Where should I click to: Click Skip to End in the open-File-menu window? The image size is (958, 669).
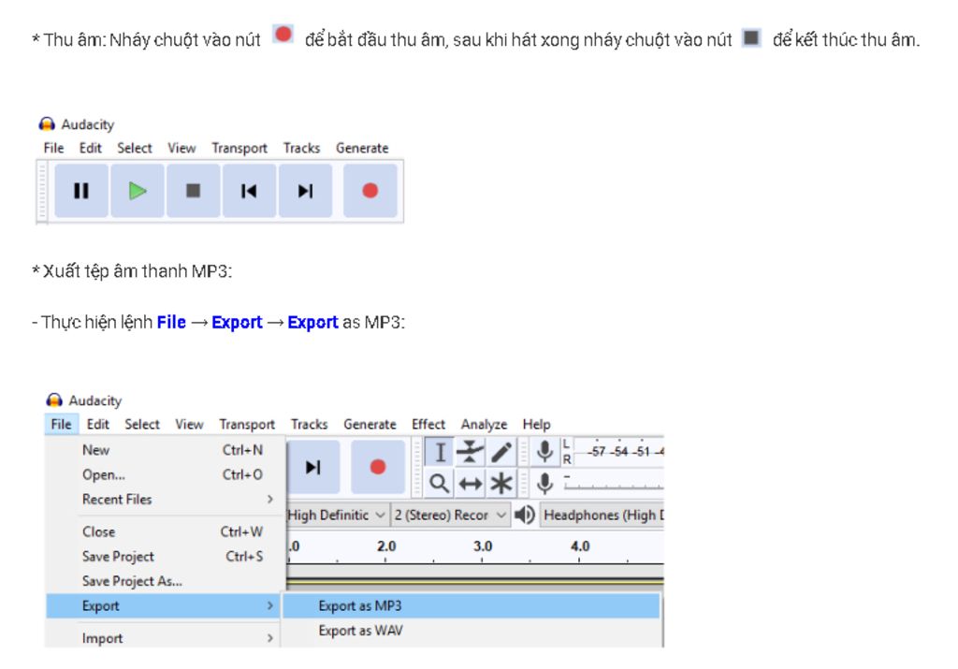tap(312, 467)
